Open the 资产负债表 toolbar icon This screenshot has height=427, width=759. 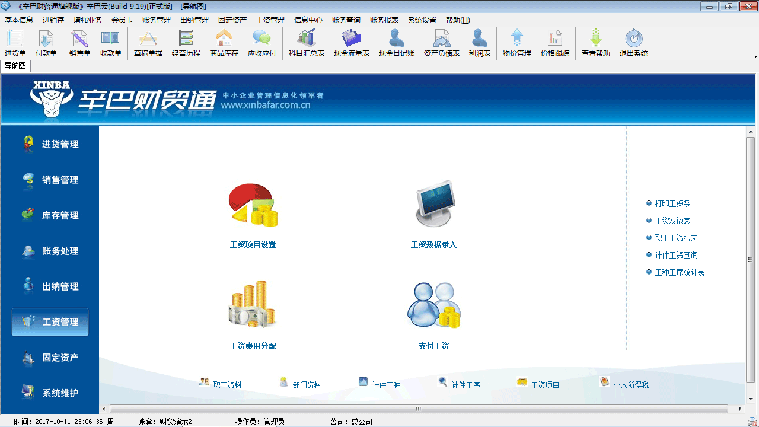pyautogui.click(x=442, y=43)
